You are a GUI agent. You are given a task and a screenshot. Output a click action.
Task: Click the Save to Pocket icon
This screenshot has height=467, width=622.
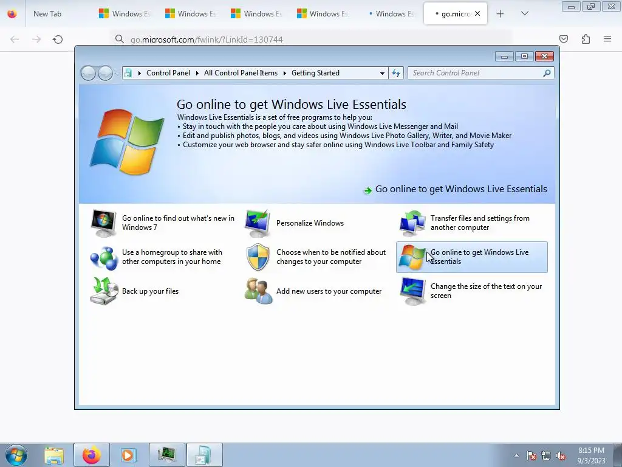pyautogui.click(x=563, y=39)
